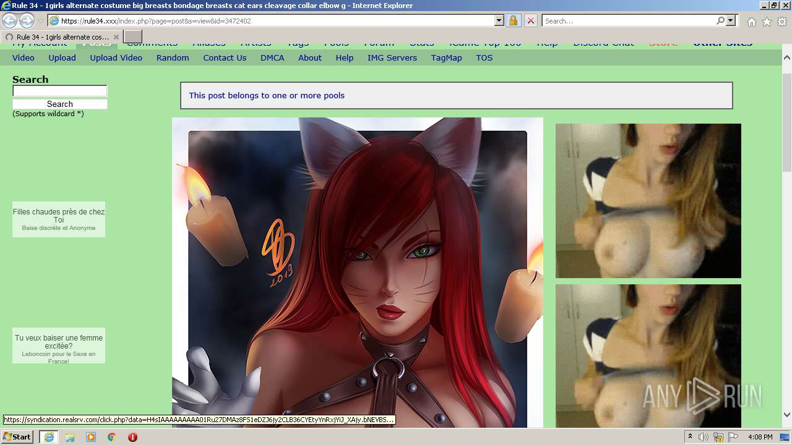This screenshot has height=445, width=792.
Task: Click the site Search text field
Action: [60, 91]
